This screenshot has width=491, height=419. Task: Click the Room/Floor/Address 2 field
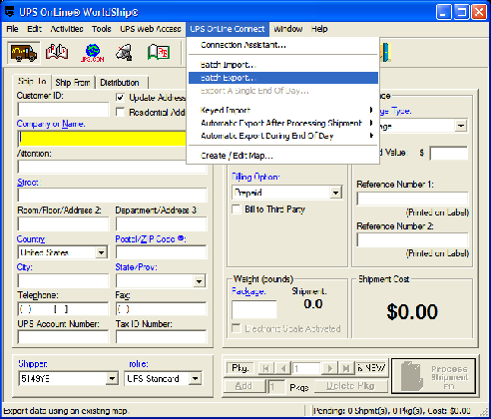[63, 223]
